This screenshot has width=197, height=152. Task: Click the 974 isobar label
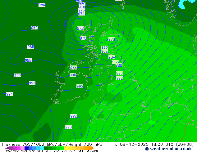click(81, 14)
